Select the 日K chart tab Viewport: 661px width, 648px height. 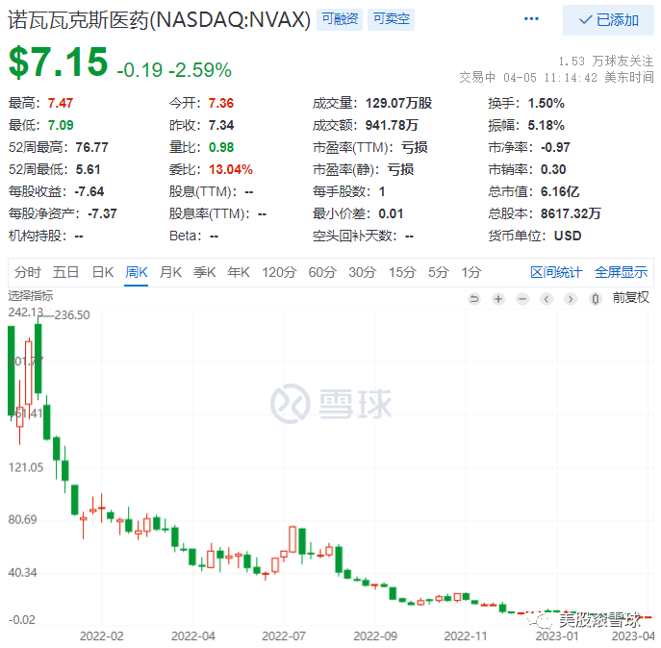tap(102, 272)
